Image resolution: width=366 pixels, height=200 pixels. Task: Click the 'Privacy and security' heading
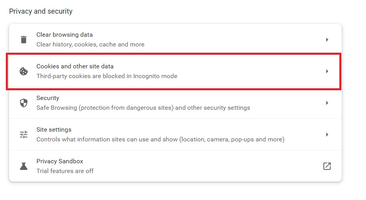pyautogui.click(x=41, y=11)
